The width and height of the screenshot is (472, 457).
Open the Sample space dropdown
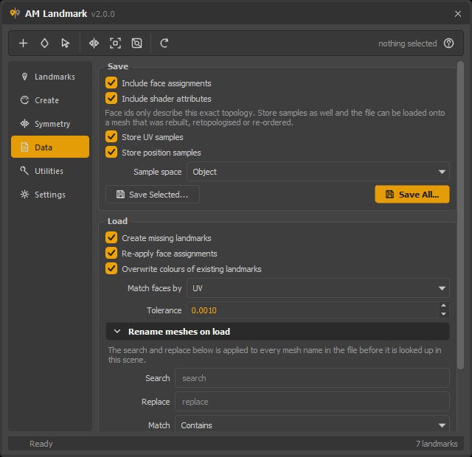pos(318,172)
